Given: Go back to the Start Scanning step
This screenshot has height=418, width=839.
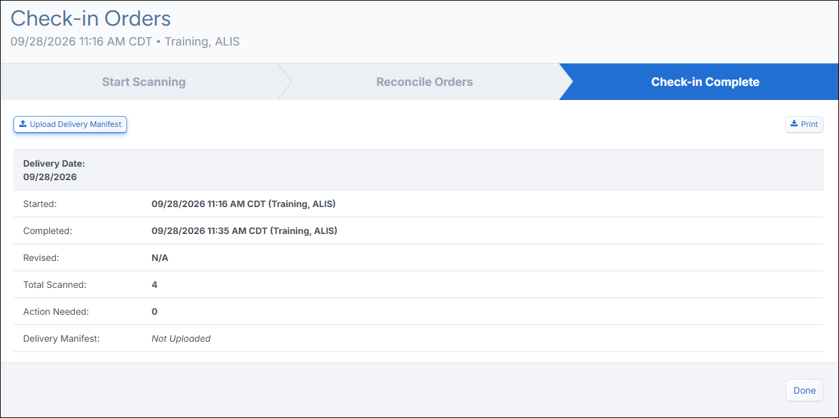Looking at the screenshot, I should pyautogui.click(x=144, y=82).
